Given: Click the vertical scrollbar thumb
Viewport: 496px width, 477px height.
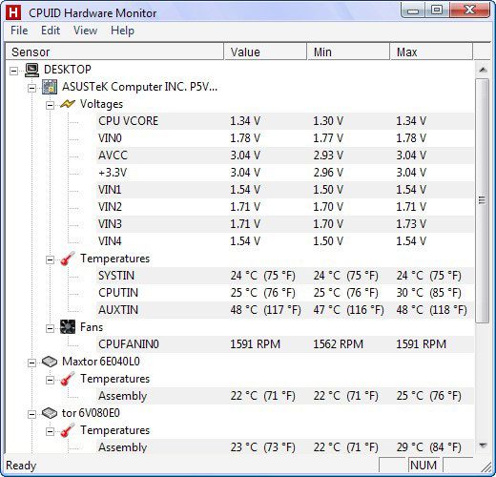Looking at the screenshot, I should 483,200.
